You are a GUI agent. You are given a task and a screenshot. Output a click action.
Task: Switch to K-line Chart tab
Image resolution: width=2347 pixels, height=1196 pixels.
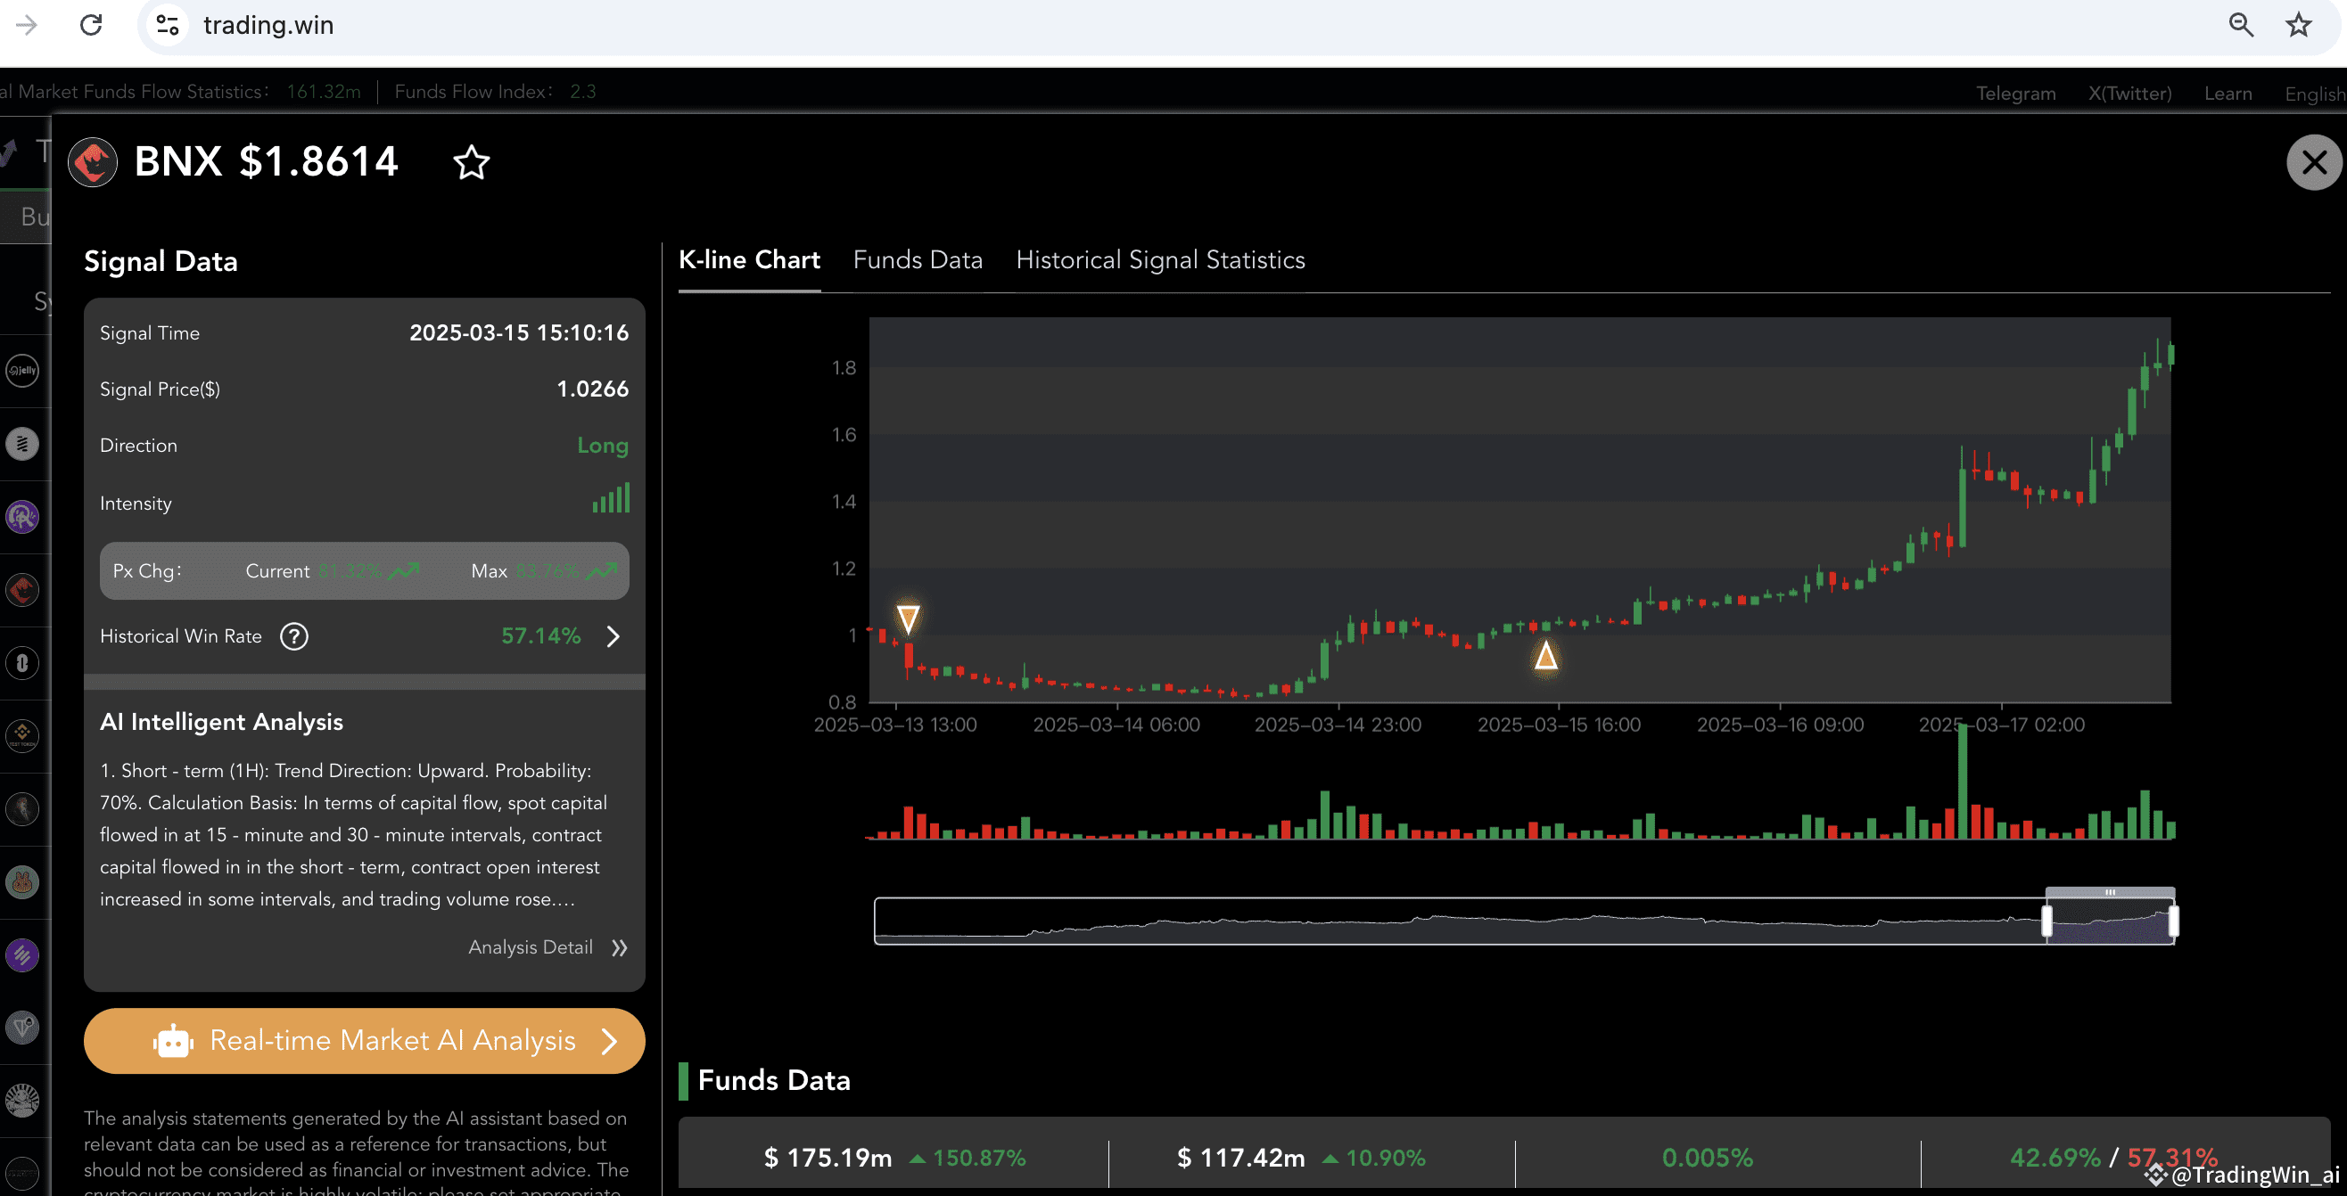coord(749,260)
